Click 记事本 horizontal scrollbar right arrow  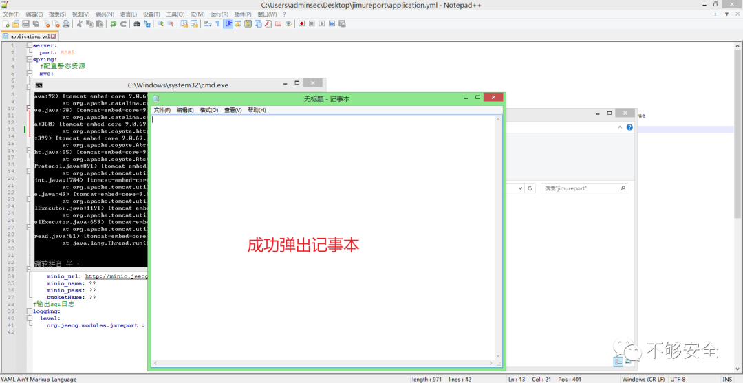pyautogui.click(x=492, y=363)
